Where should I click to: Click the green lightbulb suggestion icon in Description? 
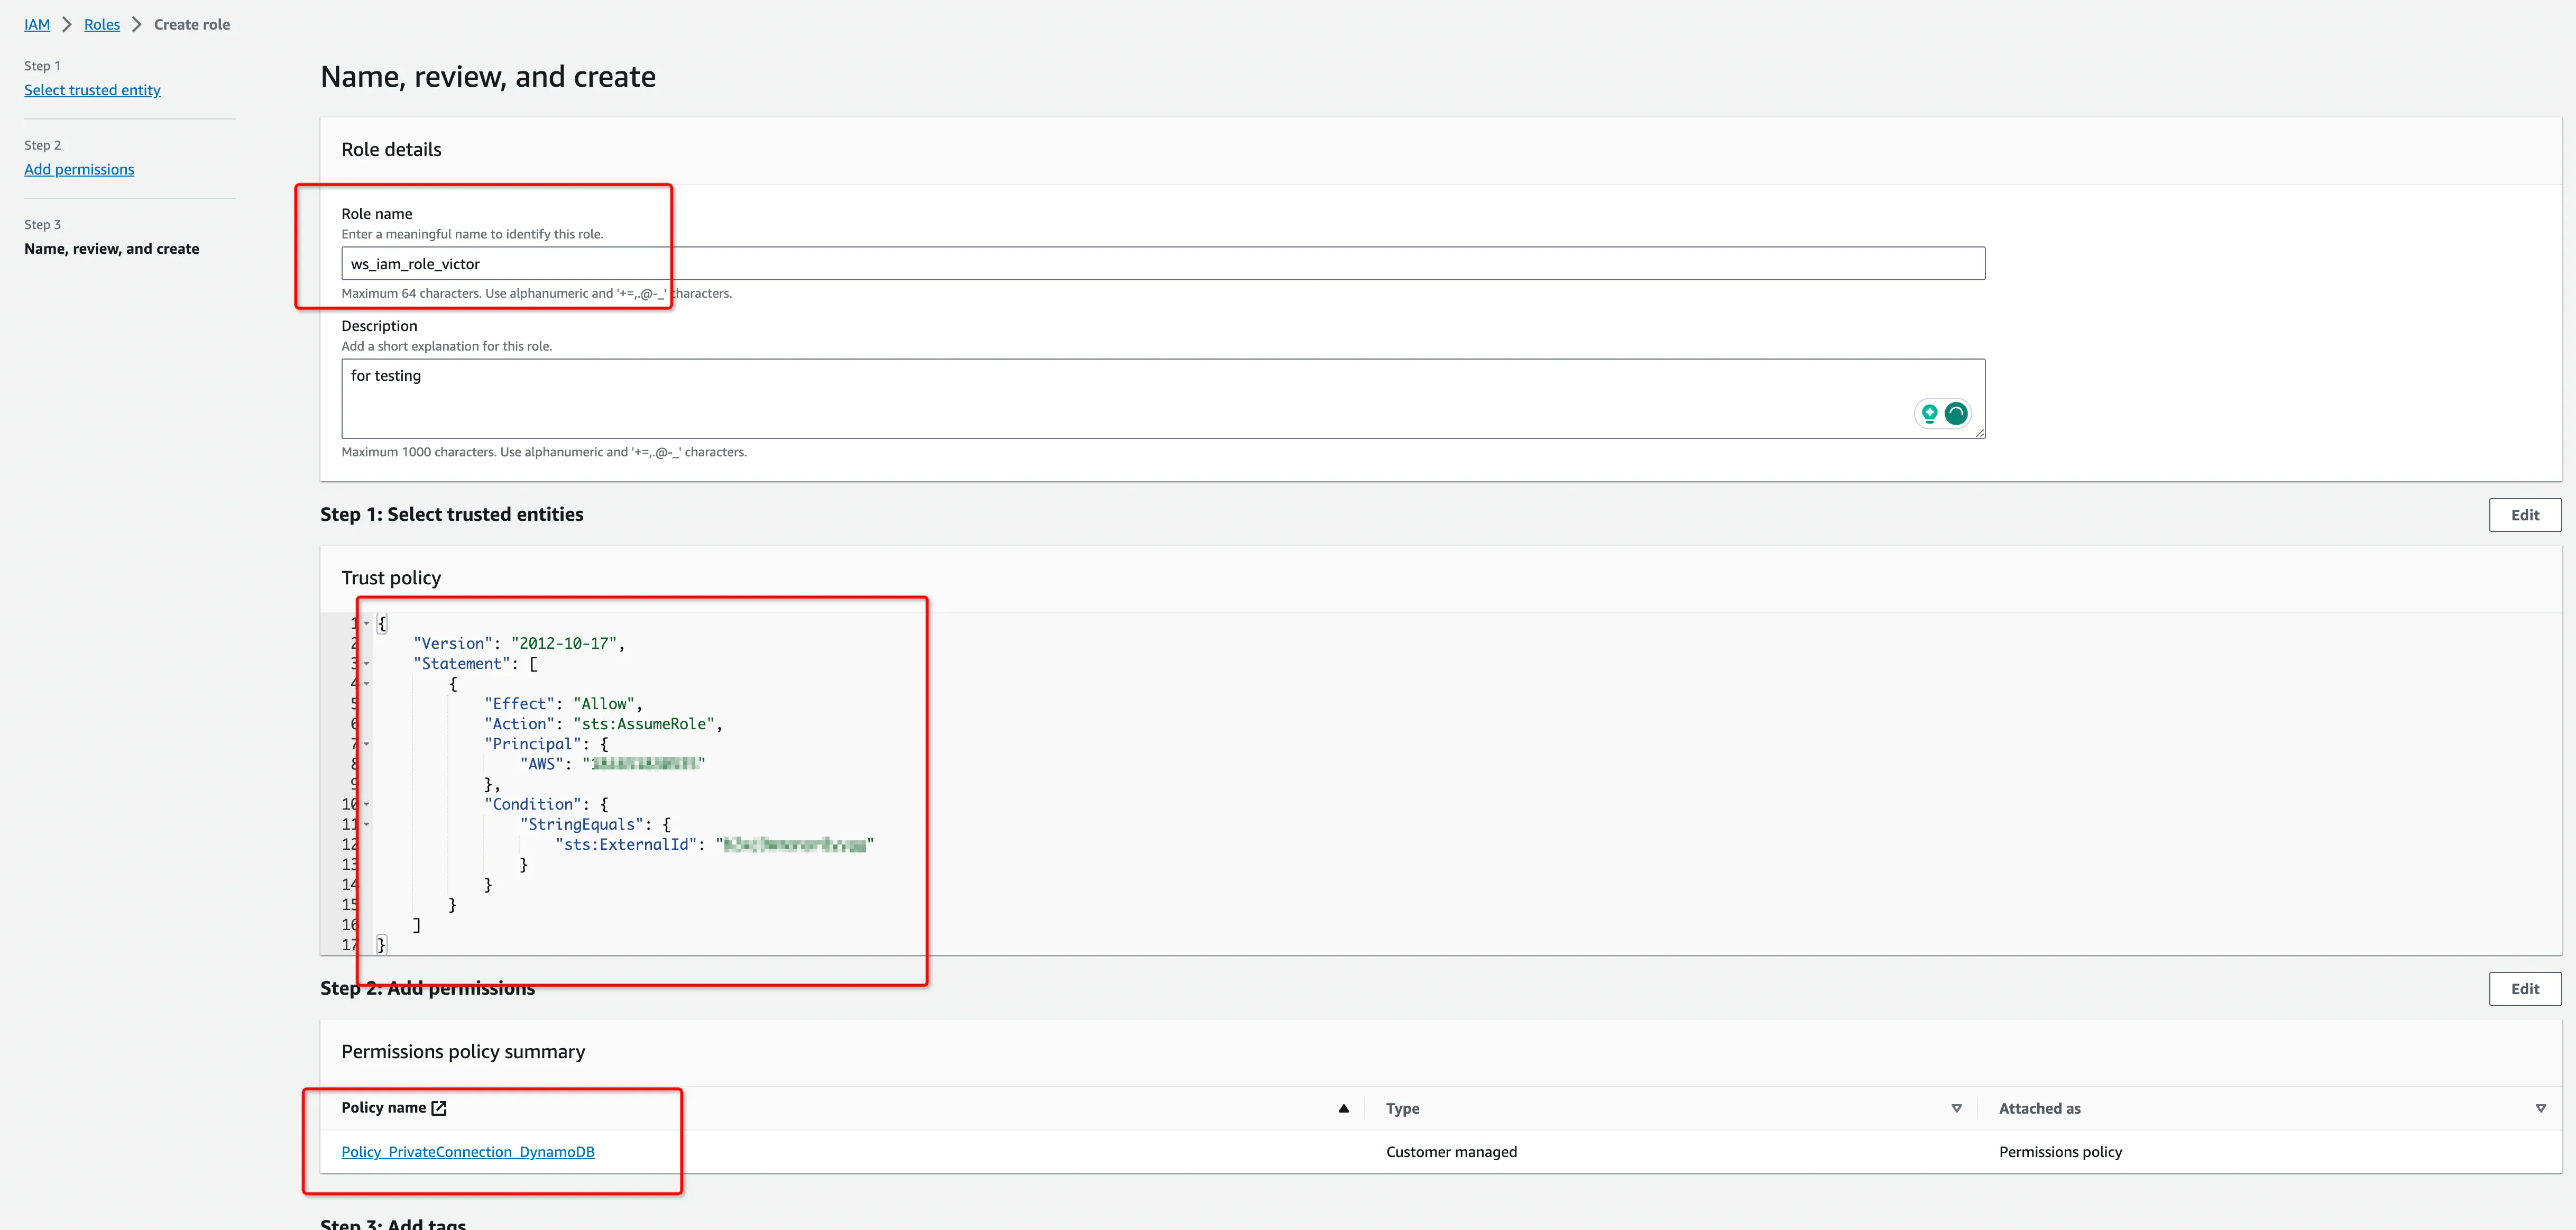click(x=1929, y=413)
